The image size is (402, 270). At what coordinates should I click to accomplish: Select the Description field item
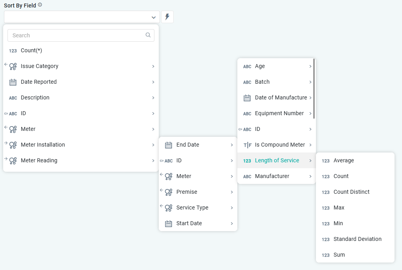click(x=35, y=97)
